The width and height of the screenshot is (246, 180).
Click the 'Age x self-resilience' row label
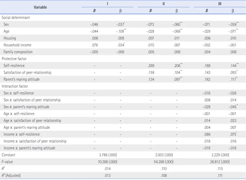click(19, 114)
